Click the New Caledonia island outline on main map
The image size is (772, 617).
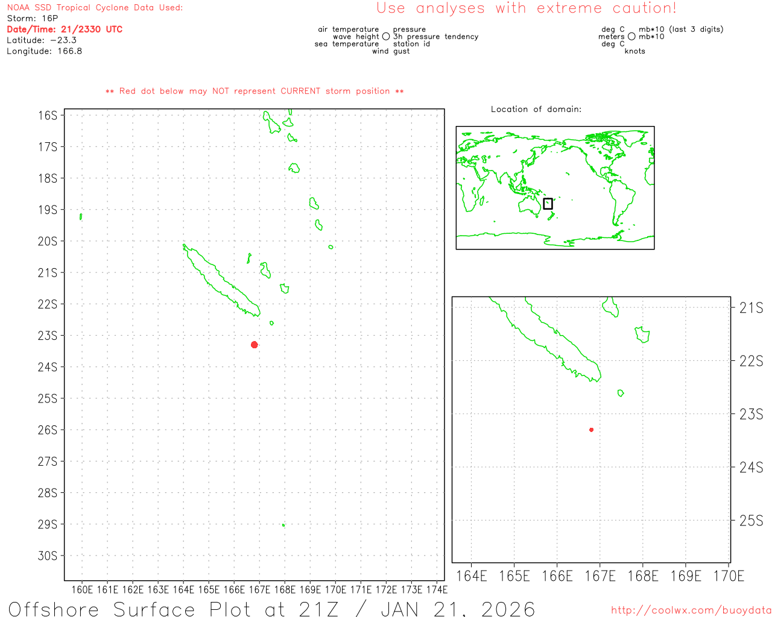pyautogui.click(x=221, y=280)
